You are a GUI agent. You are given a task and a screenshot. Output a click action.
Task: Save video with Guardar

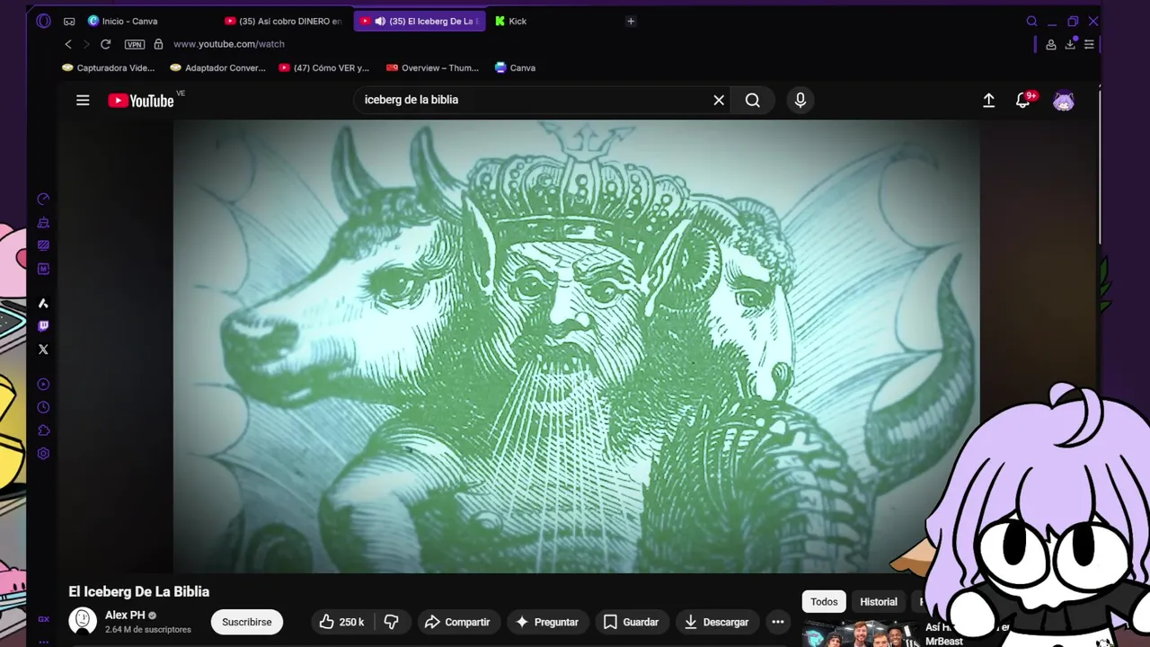click(632, 622)
